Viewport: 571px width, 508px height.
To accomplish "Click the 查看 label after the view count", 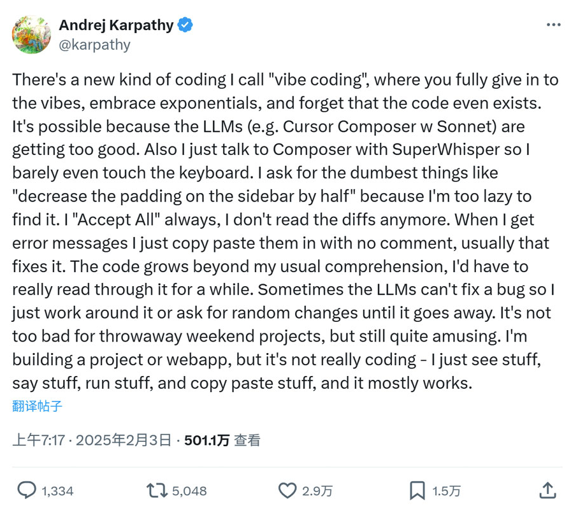I will 247,440.
